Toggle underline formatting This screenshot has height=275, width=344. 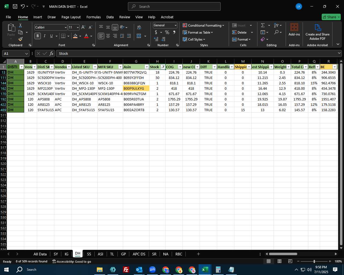tap(51, 36)
